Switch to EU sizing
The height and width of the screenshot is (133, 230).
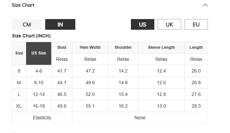(x=196, y=24)
